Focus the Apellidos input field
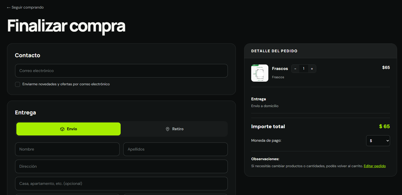 176,149
